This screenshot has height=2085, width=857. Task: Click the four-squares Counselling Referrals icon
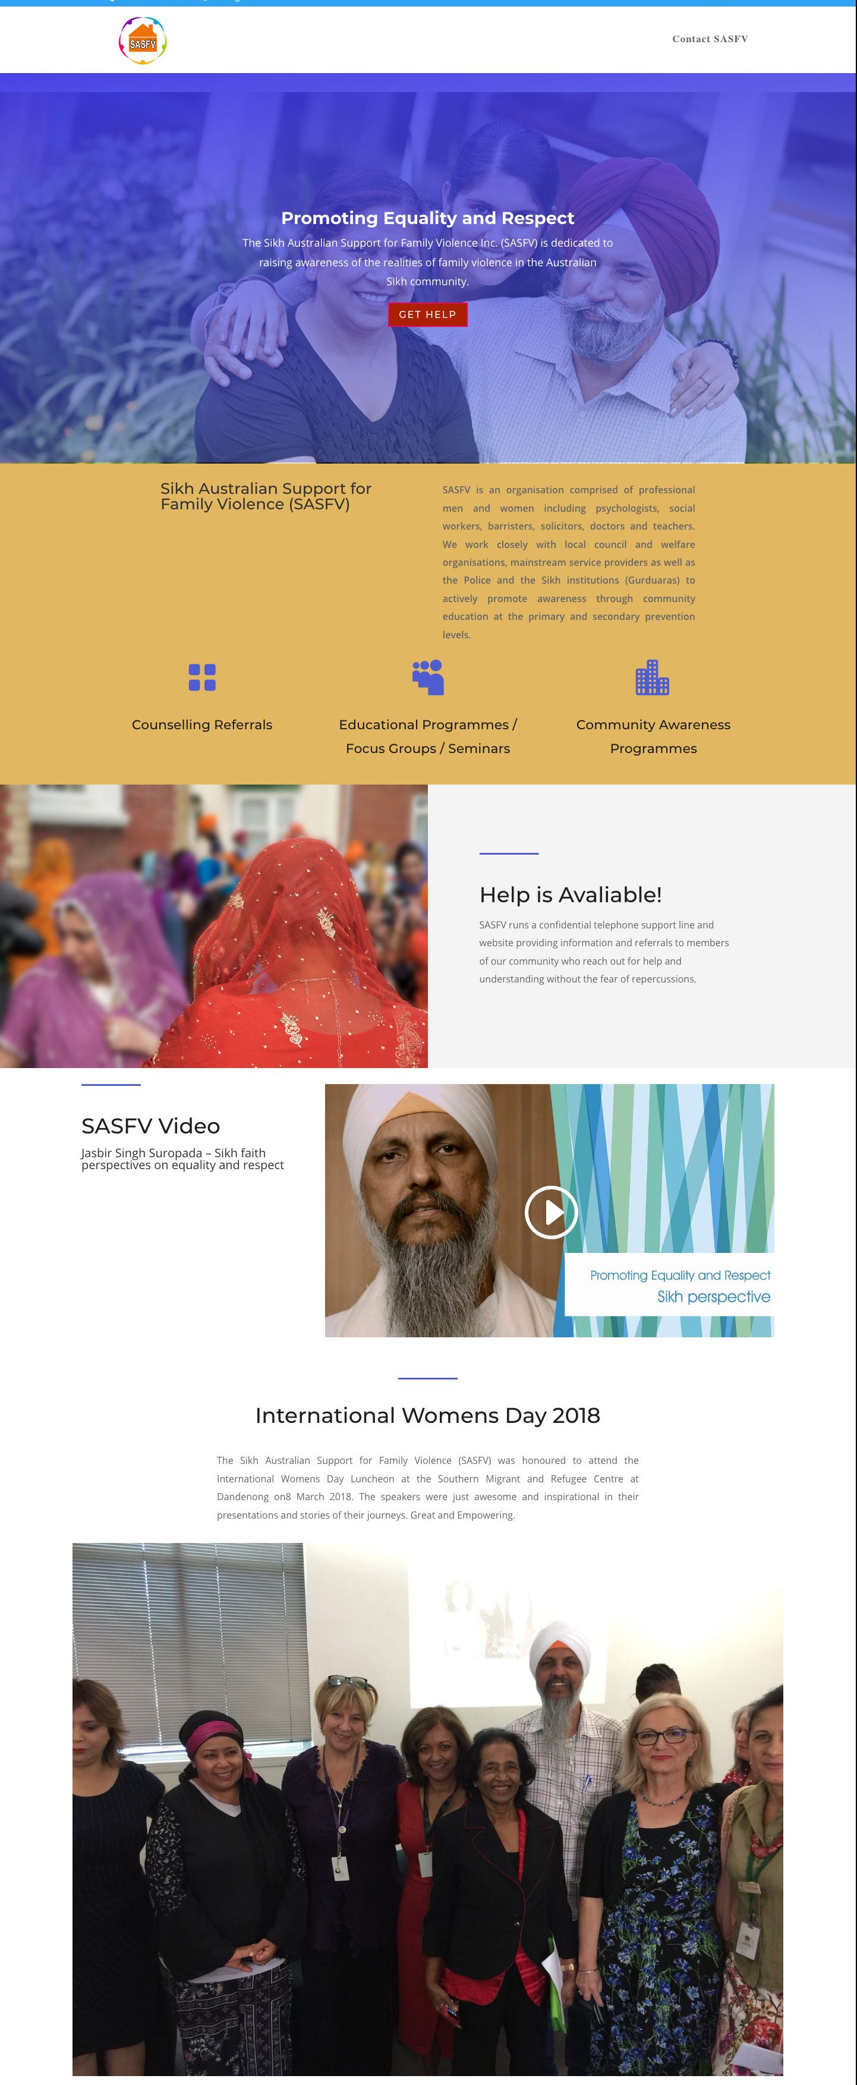[x=201, y=678]
